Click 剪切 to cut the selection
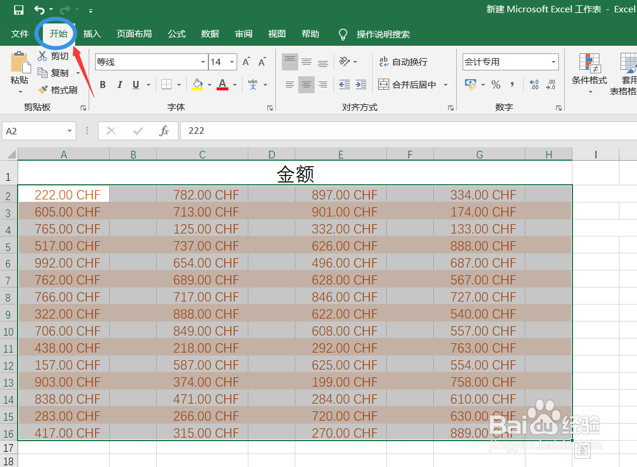The height and width of the screenshot is (467, 637). pyautogui.click(x=53, y=56)
